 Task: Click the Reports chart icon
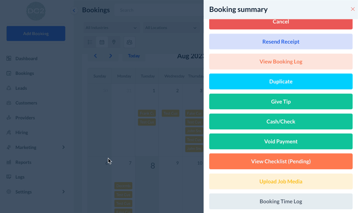click(x=9, y=162)
